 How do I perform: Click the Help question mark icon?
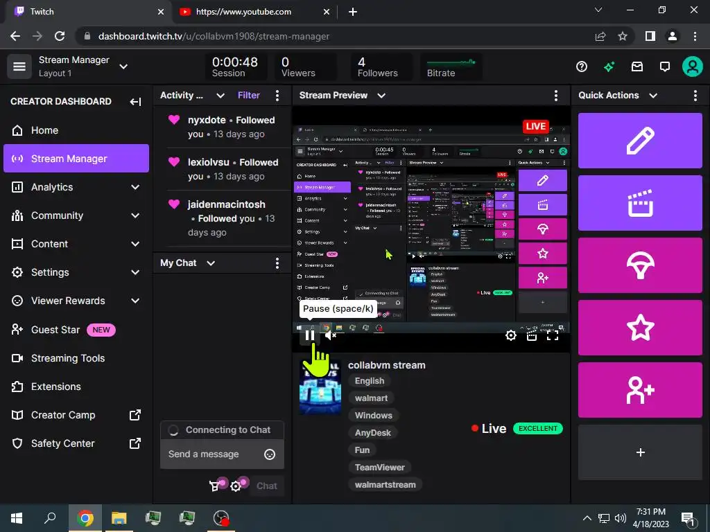[582, 67]
